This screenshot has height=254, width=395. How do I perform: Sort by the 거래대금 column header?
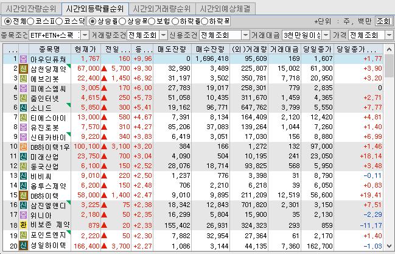tap(285, 49)
